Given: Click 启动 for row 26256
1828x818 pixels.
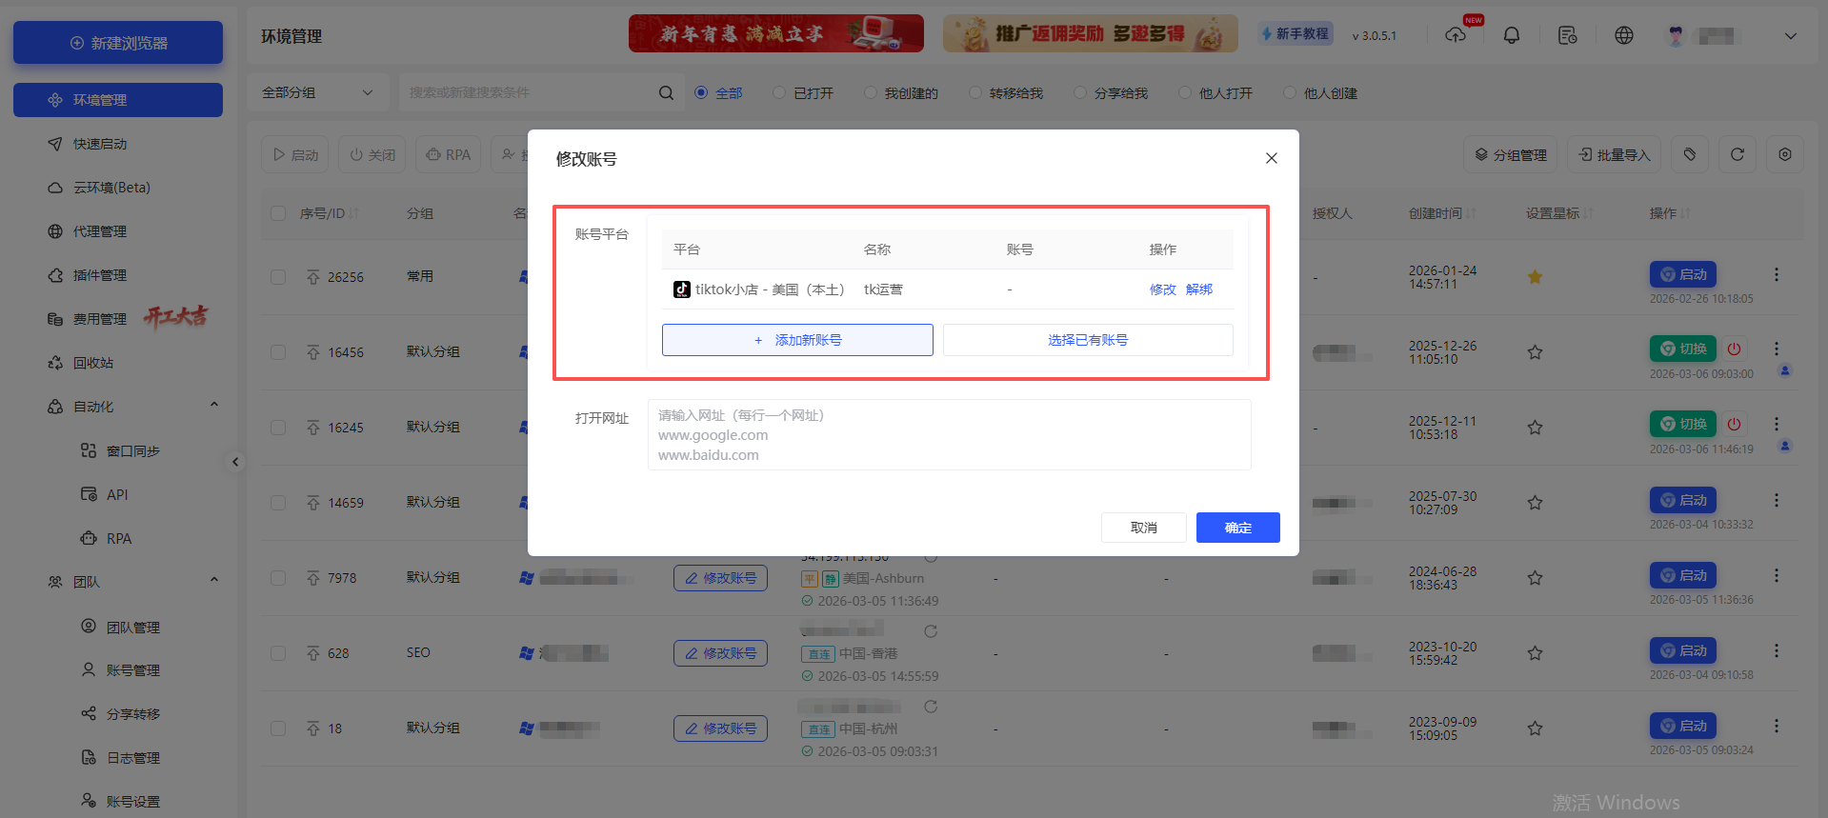Looking at the screenshot, I should [1683, 274].
